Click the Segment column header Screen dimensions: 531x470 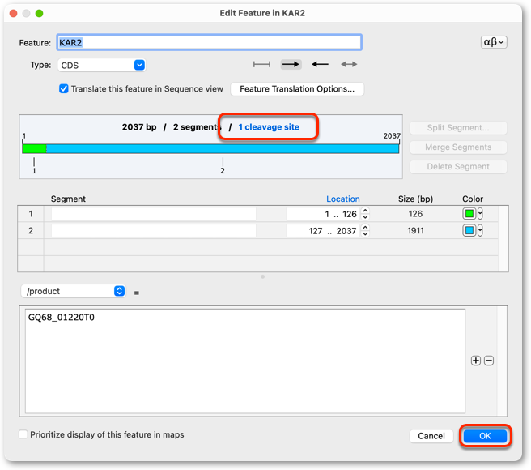pos(68,199)
